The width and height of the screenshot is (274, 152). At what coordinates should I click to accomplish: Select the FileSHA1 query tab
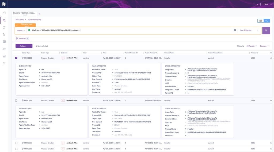coord(24,14)
